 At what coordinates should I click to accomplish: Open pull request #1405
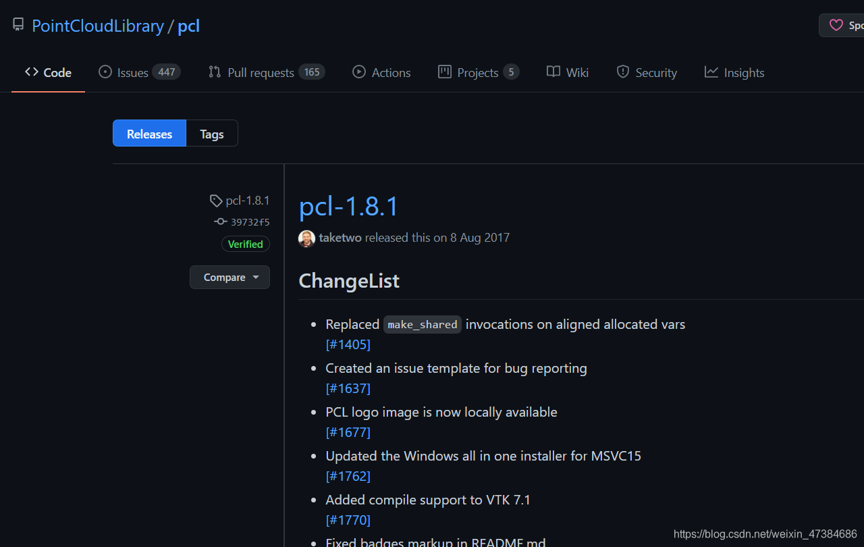pos(348,344)
